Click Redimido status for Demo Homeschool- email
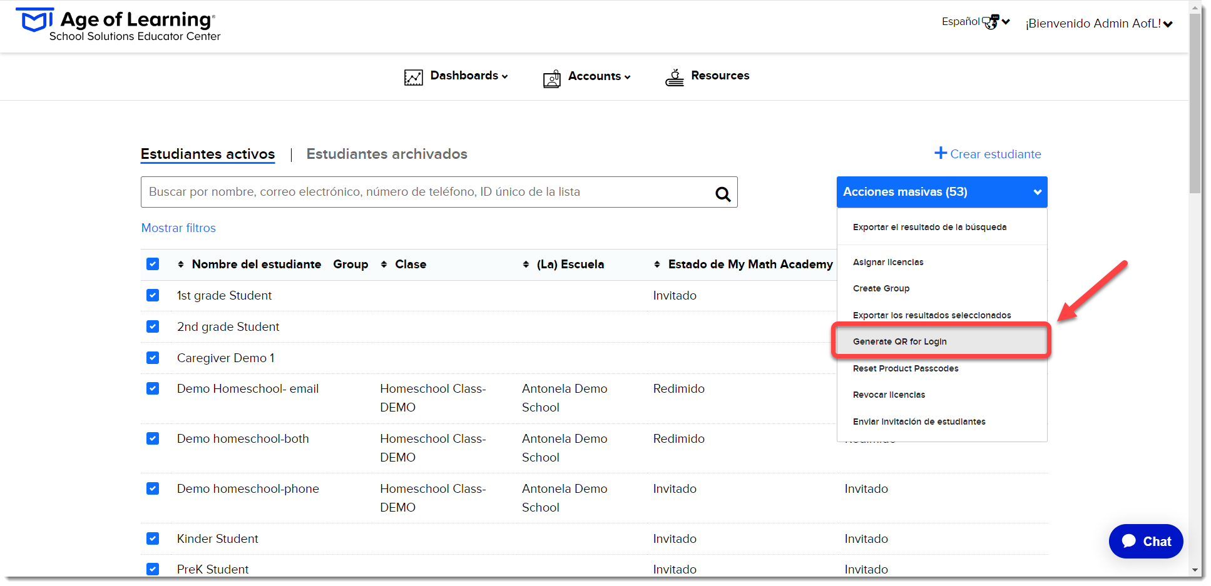1211x586 pixels. [x=678, y=388]
